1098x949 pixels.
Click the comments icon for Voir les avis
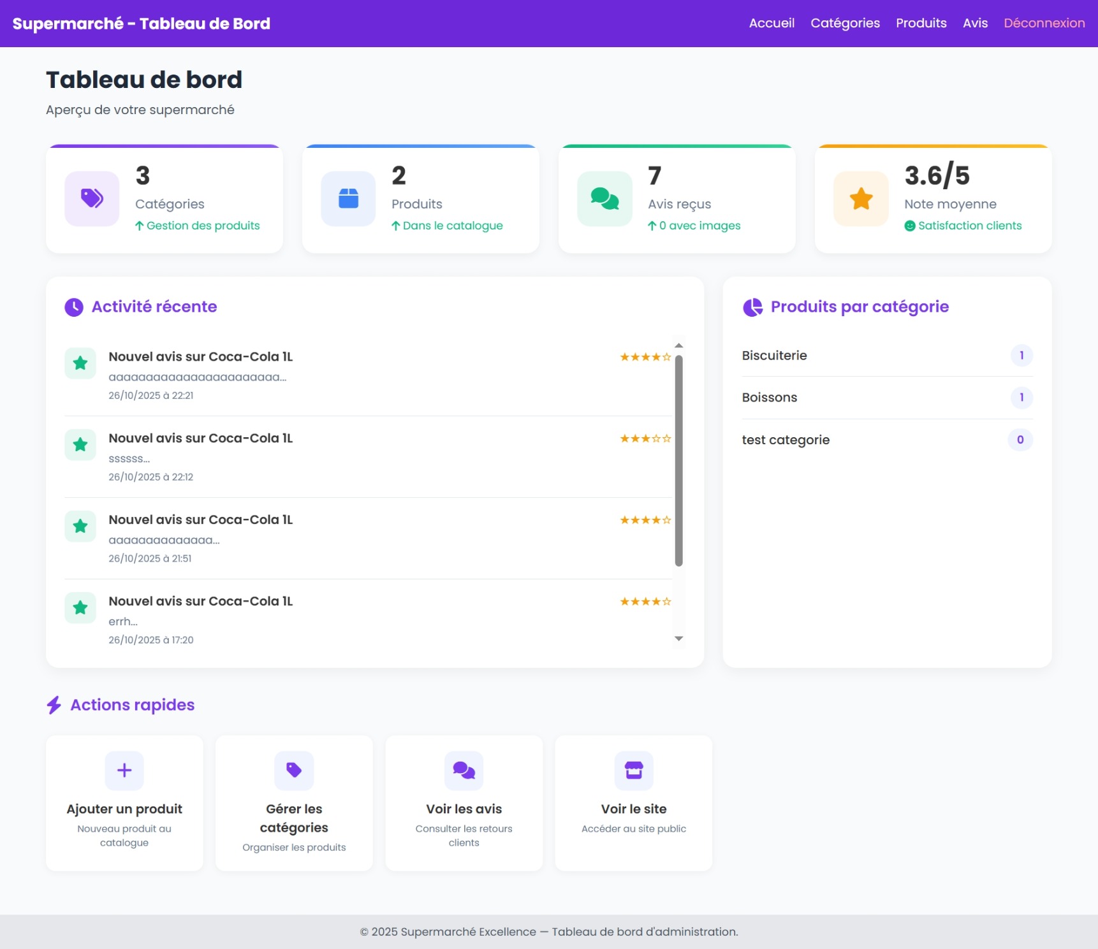coord(464,770)
